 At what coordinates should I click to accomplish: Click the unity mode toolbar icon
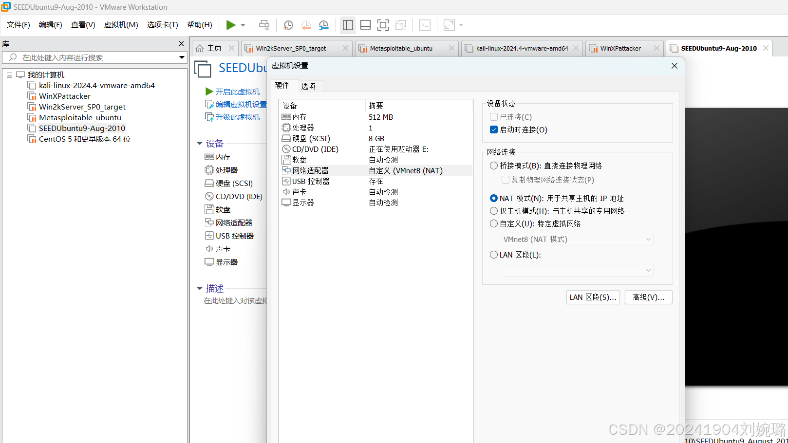point(401,25)
